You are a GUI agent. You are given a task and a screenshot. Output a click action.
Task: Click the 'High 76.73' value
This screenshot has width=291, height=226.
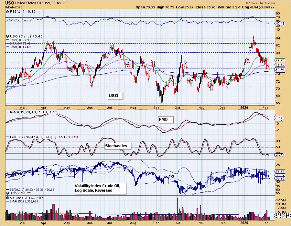tap(165, 7)
